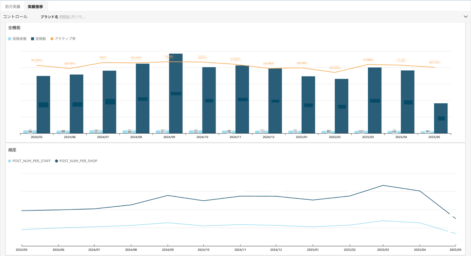
Task: Click POST_NUM_PER_STAFF legend circle
Action: (10, 161)
